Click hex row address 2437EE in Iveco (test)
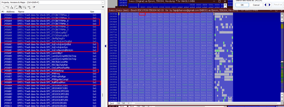The width and height of the screenshot is (284, 107). pos(113,51)
